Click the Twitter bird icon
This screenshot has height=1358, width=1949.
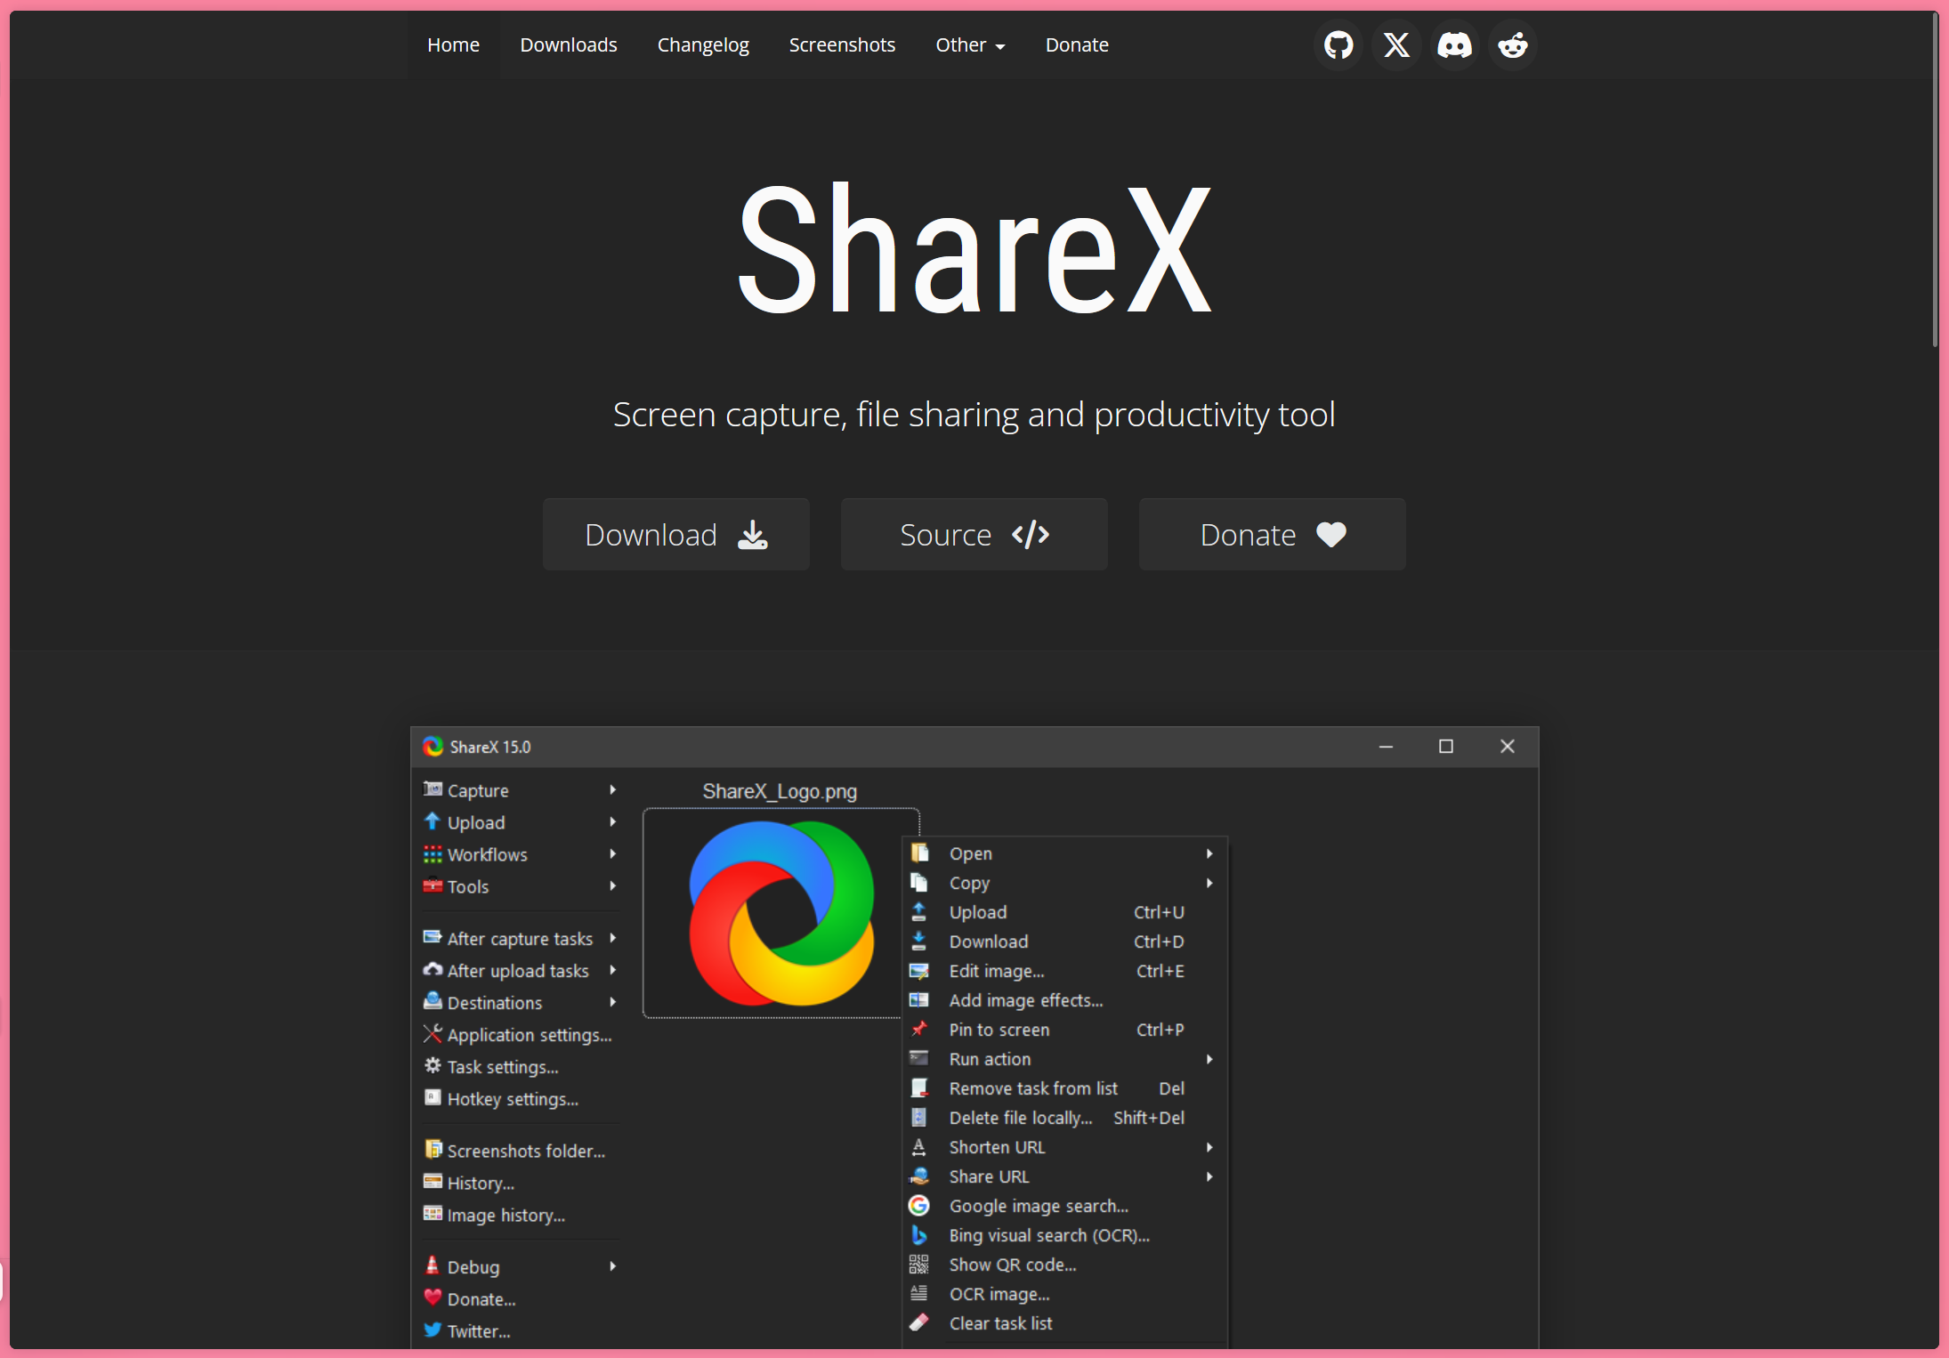point(433,1330)
